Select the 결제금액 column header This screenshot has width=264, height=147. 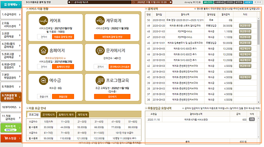coord(226,15)
